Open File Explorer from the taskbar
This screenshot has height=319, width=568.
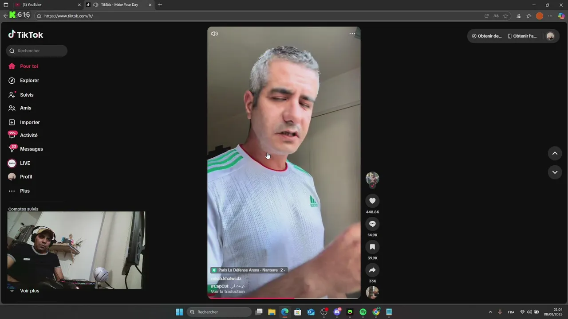pos(272,312)
